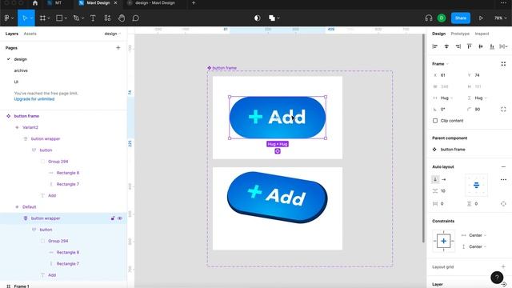The width and height of the screenshot is (512, 288).
Task: Present prototype with play icon
Action: [481, 18]
